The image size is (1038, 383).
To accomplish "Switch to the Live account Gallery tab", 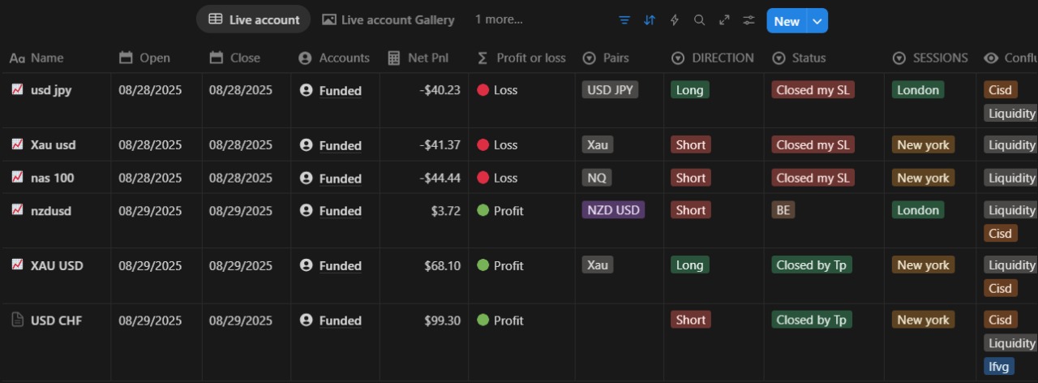I will (x=388, y=19).
